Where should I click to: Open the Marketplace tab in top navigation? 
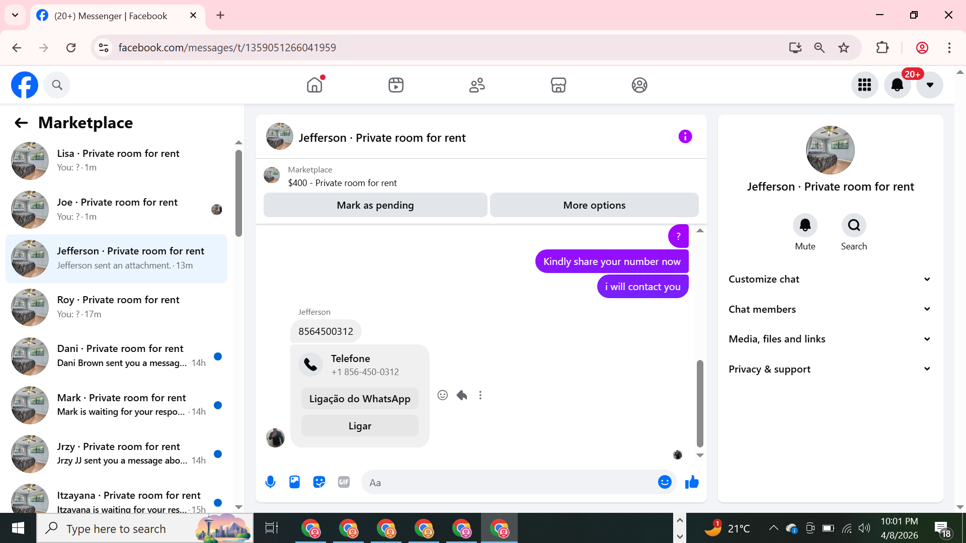click(558, 85)
